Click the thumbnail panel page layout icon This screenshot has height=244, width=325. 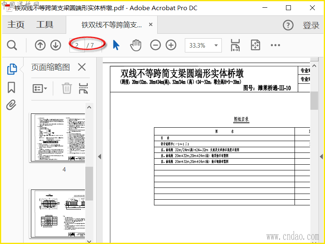click(84, 88)
